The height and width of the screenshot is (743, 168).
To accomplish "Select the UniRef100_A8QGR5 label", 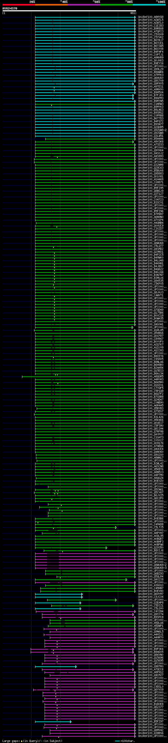I will point(151,376).
